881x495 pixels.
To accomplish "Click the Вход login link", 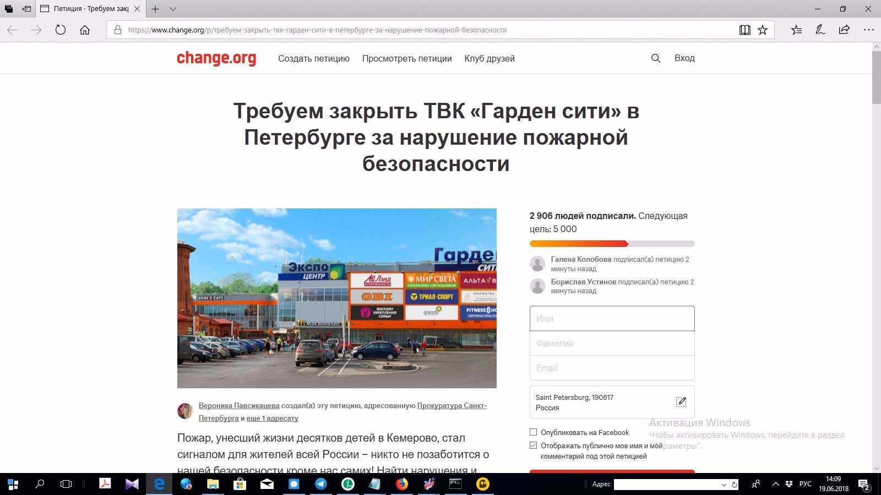I will pos(684,58).
